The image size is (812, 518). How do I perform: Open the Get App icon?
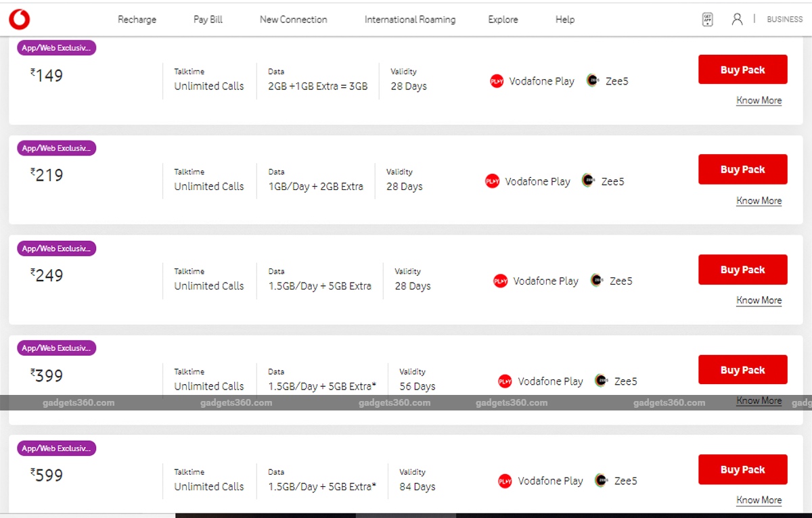point(706,19)
